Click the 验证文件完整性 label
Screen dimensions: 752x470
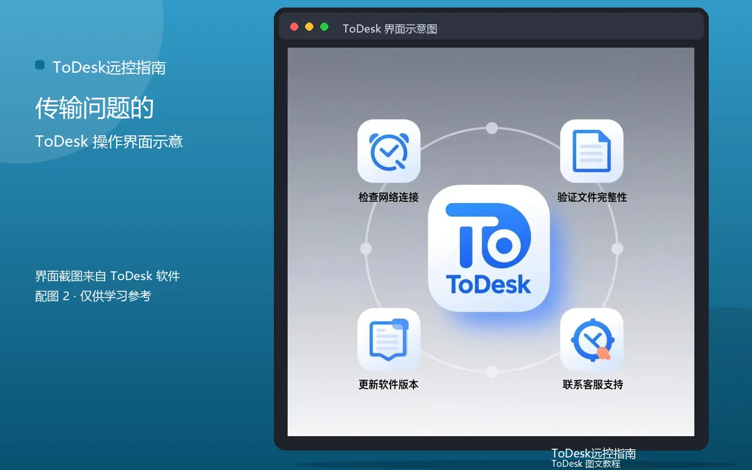592,197
